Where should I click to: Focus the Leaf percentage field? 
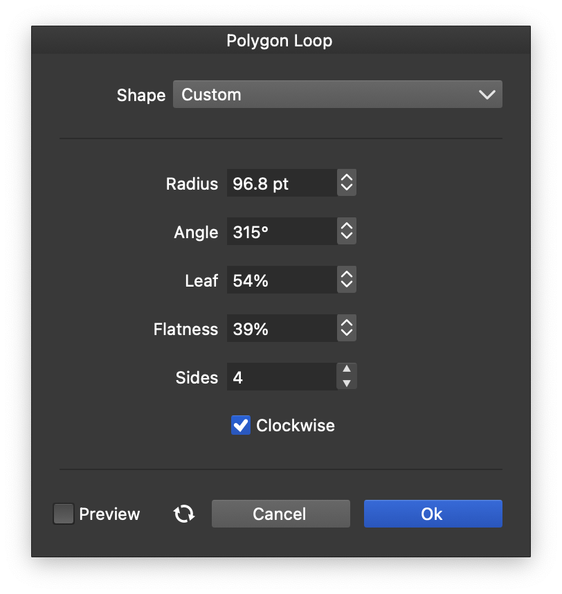pos(282,280)
